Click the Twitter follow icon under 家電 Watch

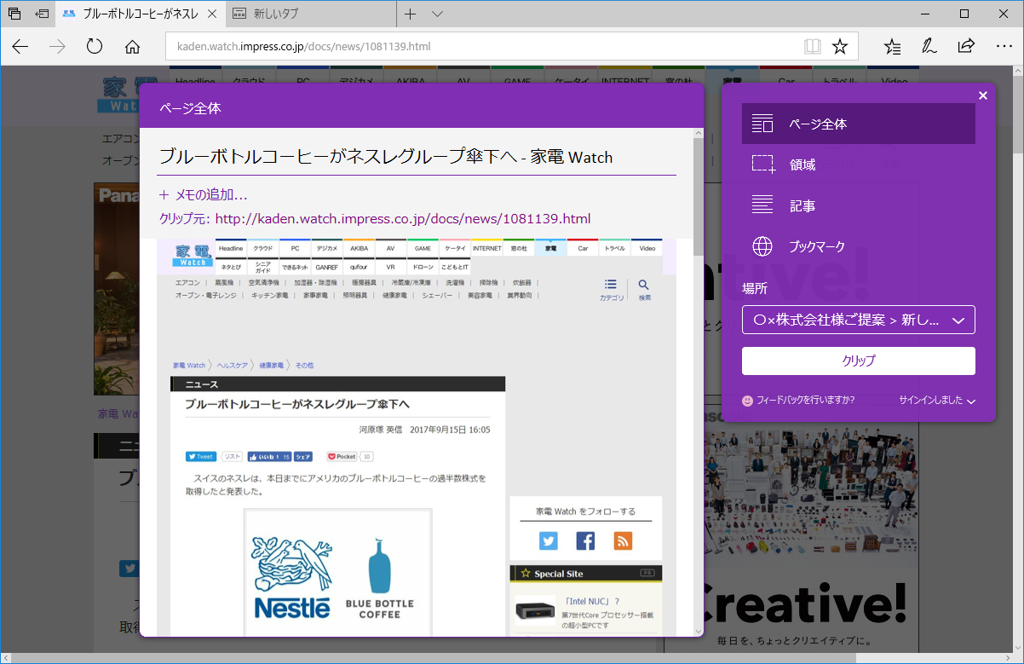[548, 540]
